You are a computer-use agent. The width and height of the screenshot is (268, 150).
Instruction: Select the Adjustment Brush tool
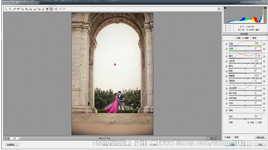click(x=43, y=9)
